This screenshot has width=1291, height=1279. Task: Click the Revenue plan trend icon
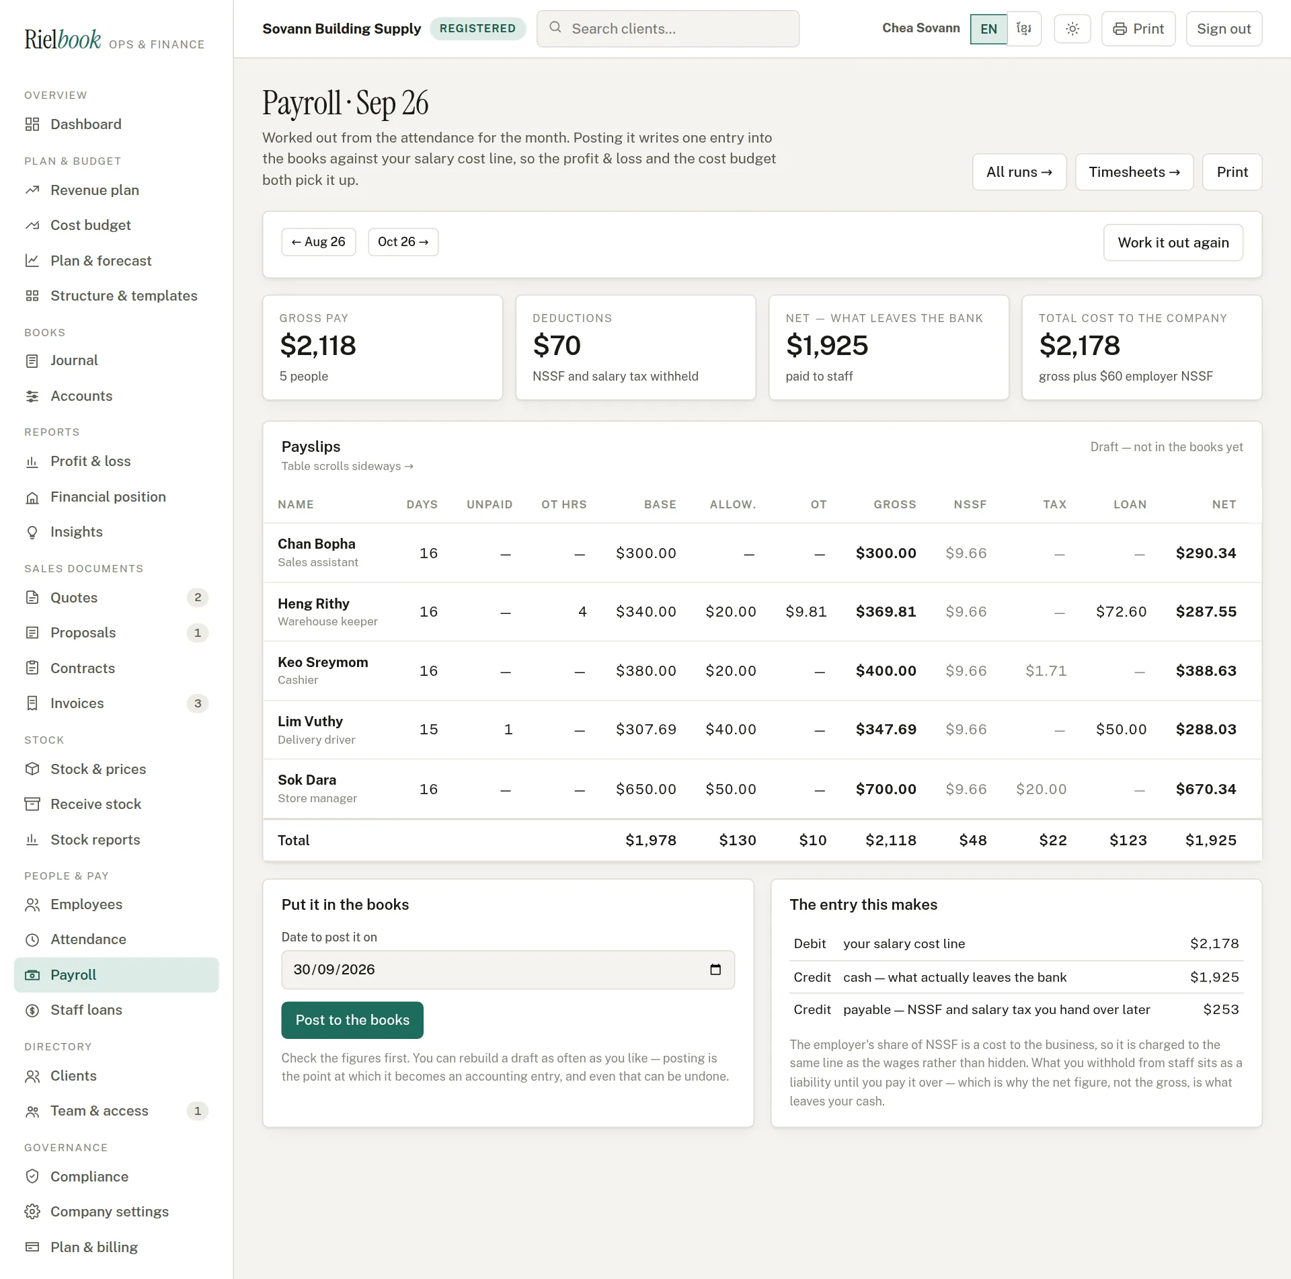pyautogui.click(x=32, y=190)
